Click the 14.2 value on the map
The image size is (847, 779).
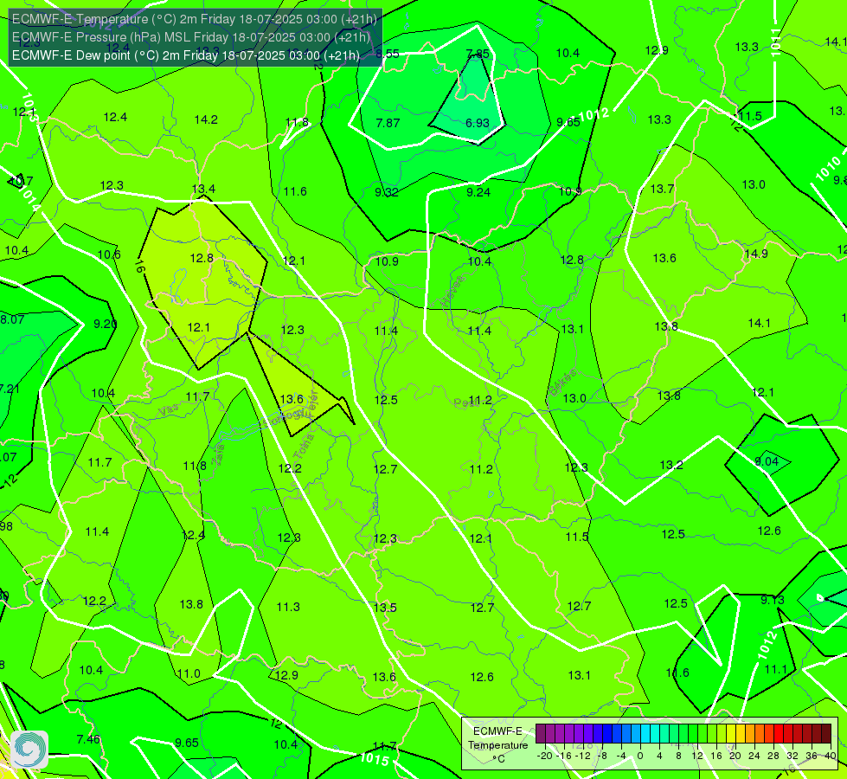click(206, 119)
